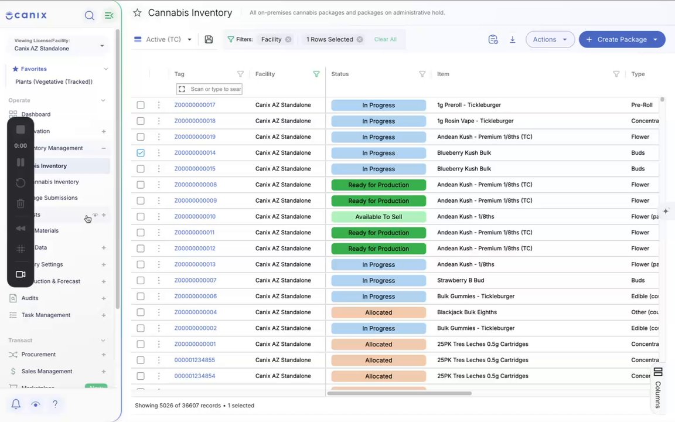Check the box for Z00000000008 row
Screen dimensions: 675x422
[x=141, y=185]
